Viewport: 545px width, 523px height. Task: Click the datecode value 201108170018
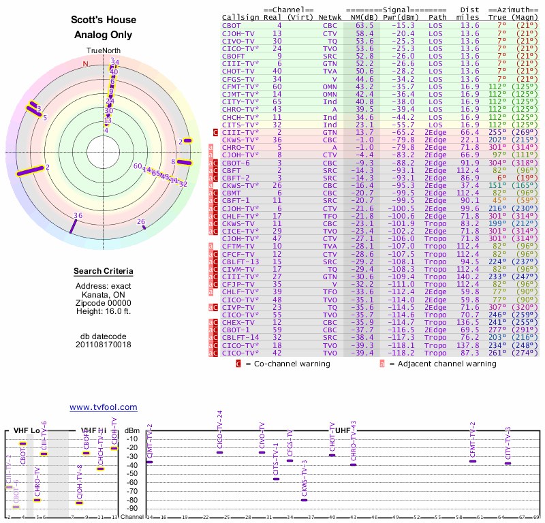tap(104, 345)
